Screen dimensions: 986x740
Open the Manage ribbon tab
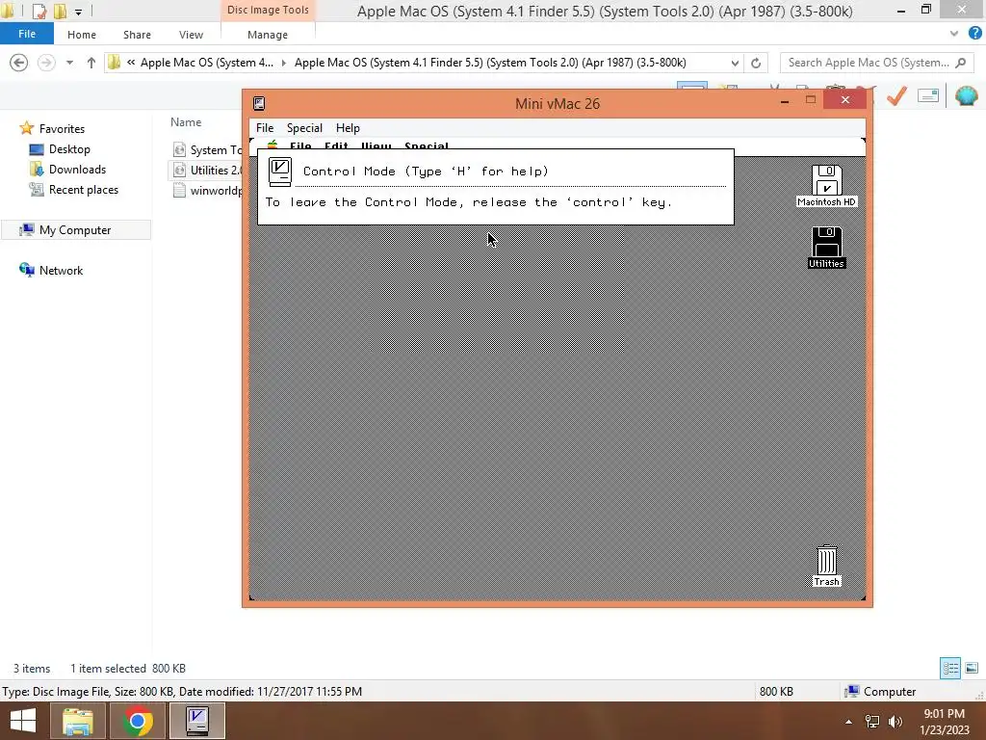click(x=268, y=35)
